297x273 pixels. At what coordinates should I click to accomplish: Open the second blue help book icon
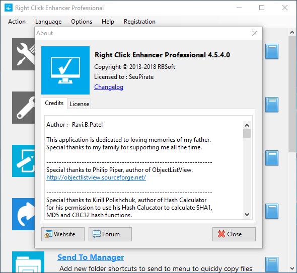tap(272, 105)
